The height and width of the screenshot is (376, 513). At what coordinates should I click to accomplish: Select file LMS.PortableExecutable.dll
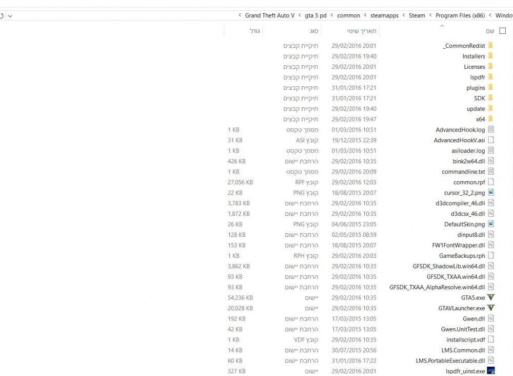click(x=450, y=360)
